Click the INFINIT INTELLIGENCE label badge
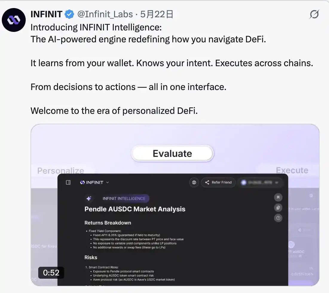 (124, 199)
